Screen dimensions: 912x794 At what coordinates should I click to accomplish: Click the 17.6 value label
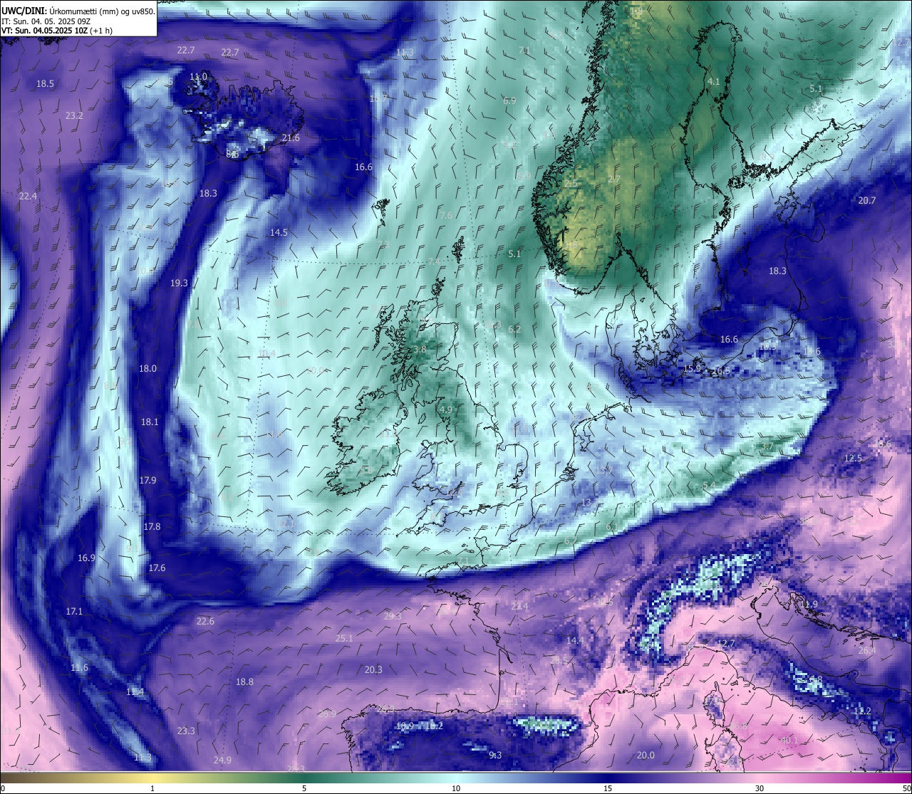tap(157, 568)
